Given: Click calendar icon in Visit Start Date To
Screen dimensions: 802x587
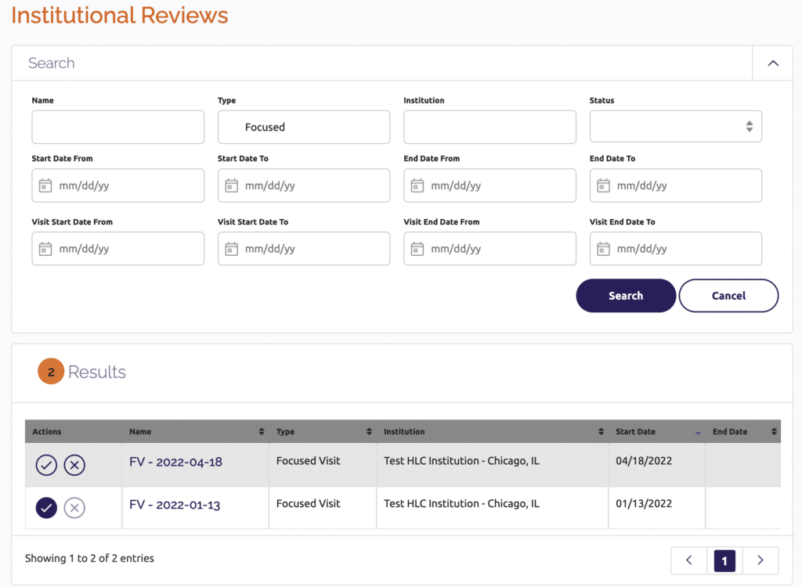Looking at the screenshot, I should coord(231,249).
